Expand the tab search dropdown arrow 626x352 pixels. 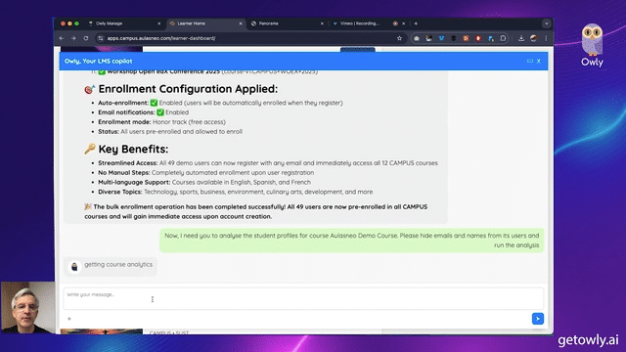pyautogui.click(x=546, y=23)
